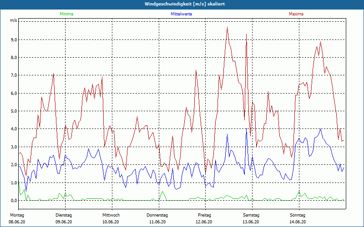Click the 'Dienstag' day label
This screenshot has height=227, width=364.
(x=64, y=215)
